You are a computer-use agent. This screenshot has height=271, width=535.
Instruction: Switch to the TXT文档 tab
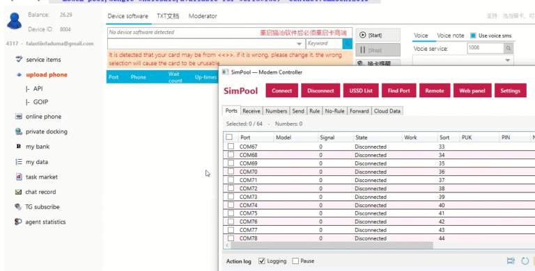point(168,16)
